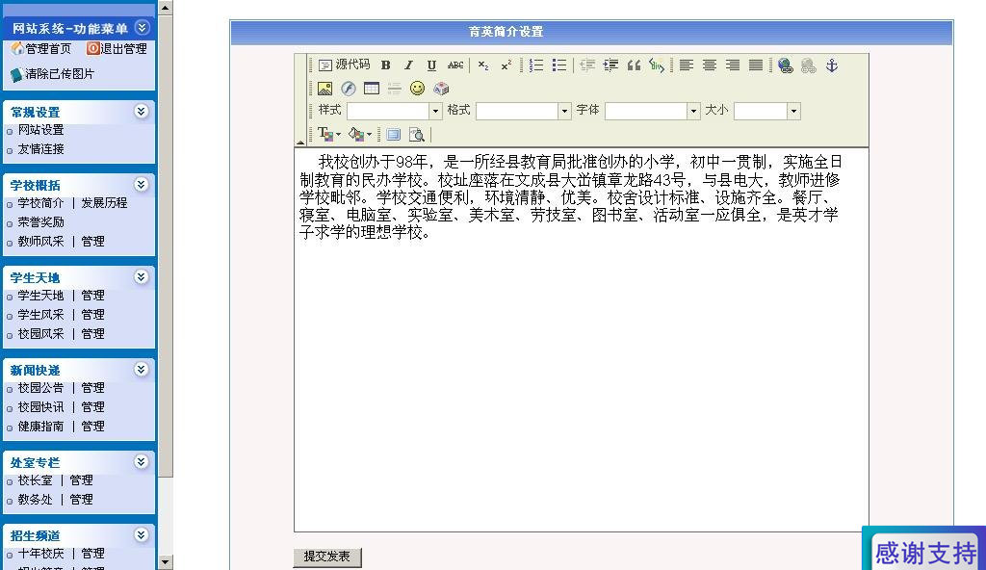Open the 样式 style dropdown
This screenshot has width=986, height=570.
(x=435, y=112)
